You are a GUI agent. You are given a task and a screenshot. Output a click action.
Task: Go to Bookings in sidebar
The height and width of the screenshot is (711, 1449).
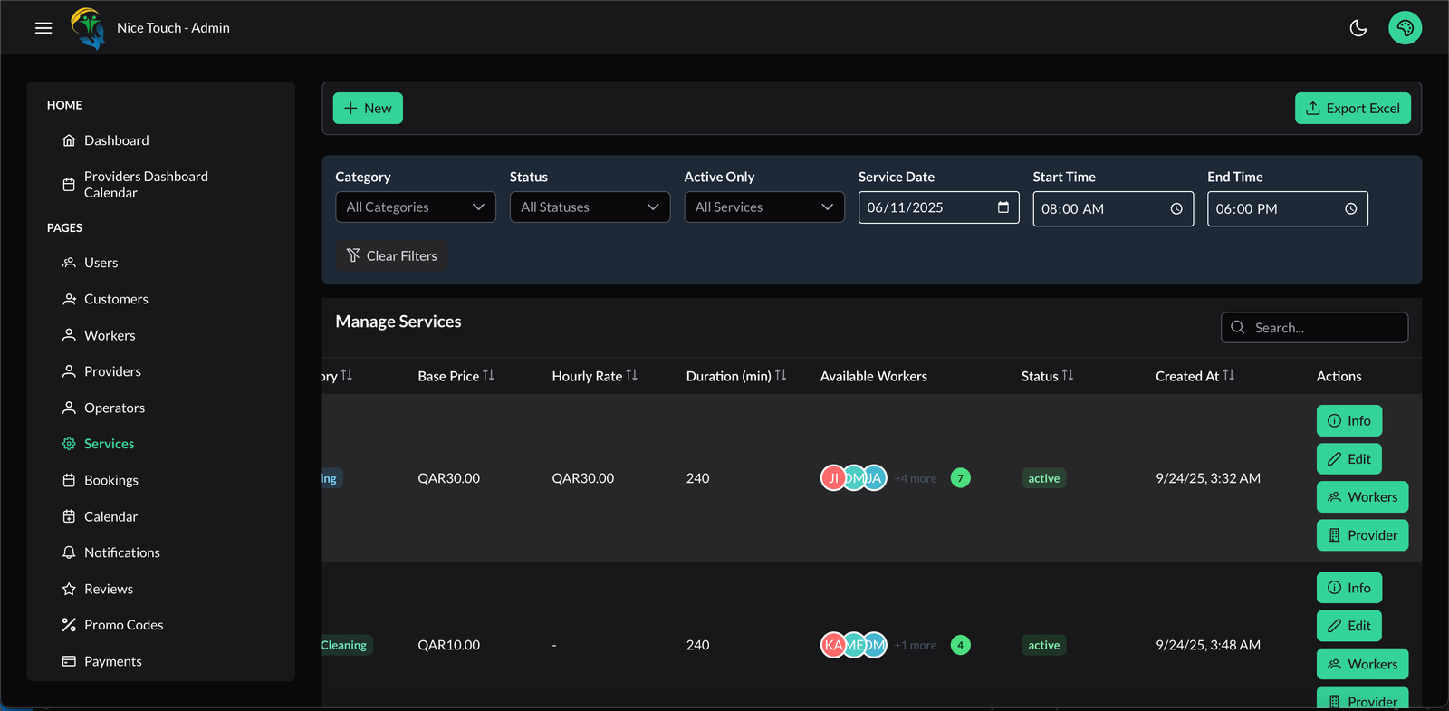pos(110,480)
